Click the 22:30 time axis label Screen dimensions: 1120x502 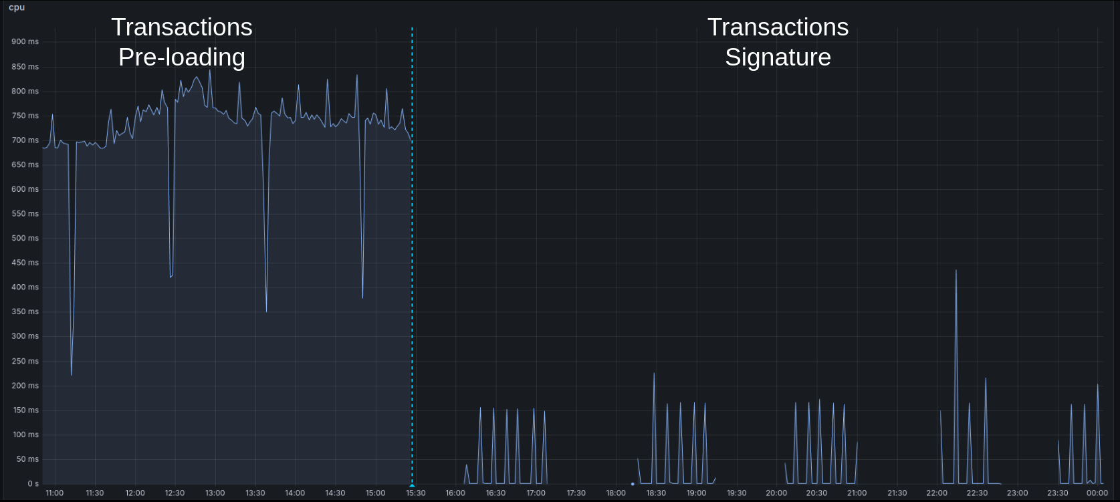tap(977, 493)
